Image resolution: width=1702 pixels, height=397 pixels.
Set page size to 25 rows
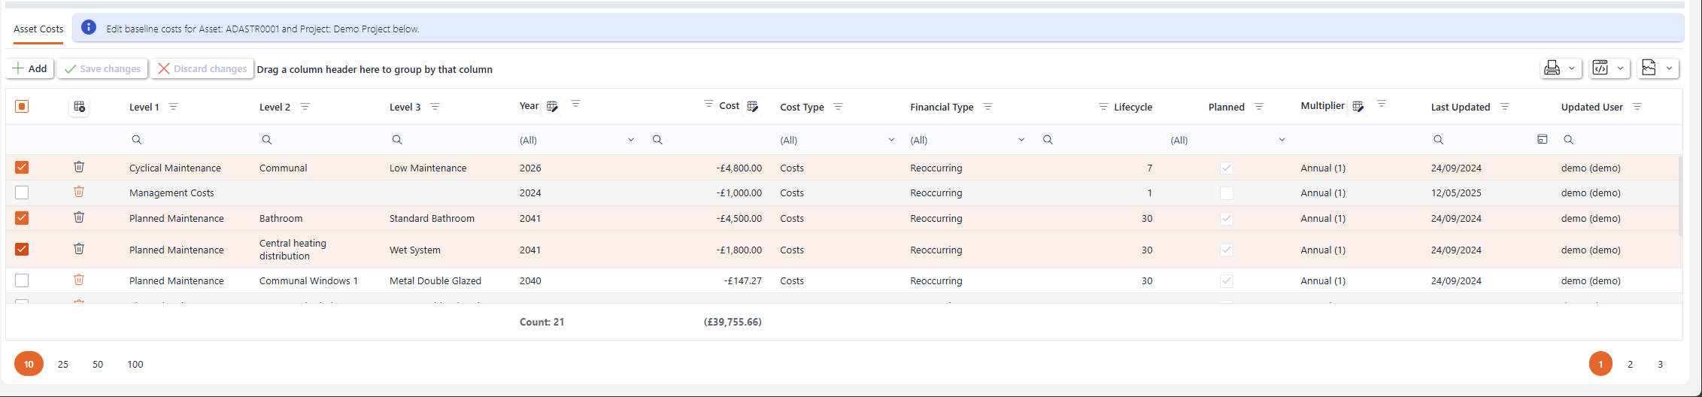[x=63, y=364]
